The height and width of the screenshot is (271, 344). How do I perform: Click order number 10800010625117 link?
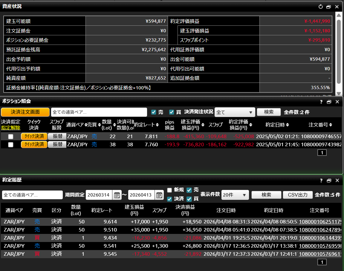(320, 222)
